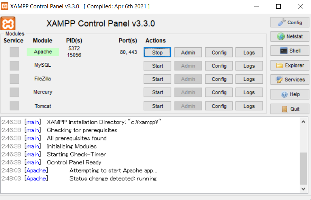Open the Shell terminal icon button

click(290, 51)
